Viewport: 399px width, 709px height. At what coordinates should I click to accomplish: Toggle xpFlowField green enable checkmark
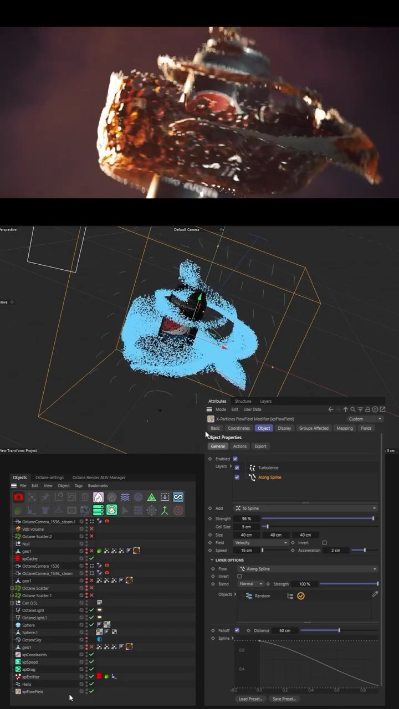tap(91, 691)
